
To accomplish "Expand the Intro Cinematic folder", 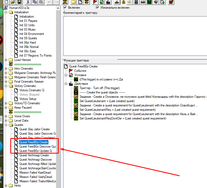I will [x=6, y=69].
